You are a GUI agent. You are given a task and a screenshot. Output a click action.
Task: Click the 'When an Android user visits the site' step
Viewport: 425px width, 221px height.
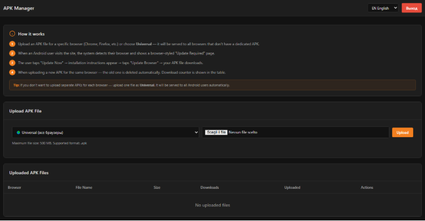click(x=116, y=53)
